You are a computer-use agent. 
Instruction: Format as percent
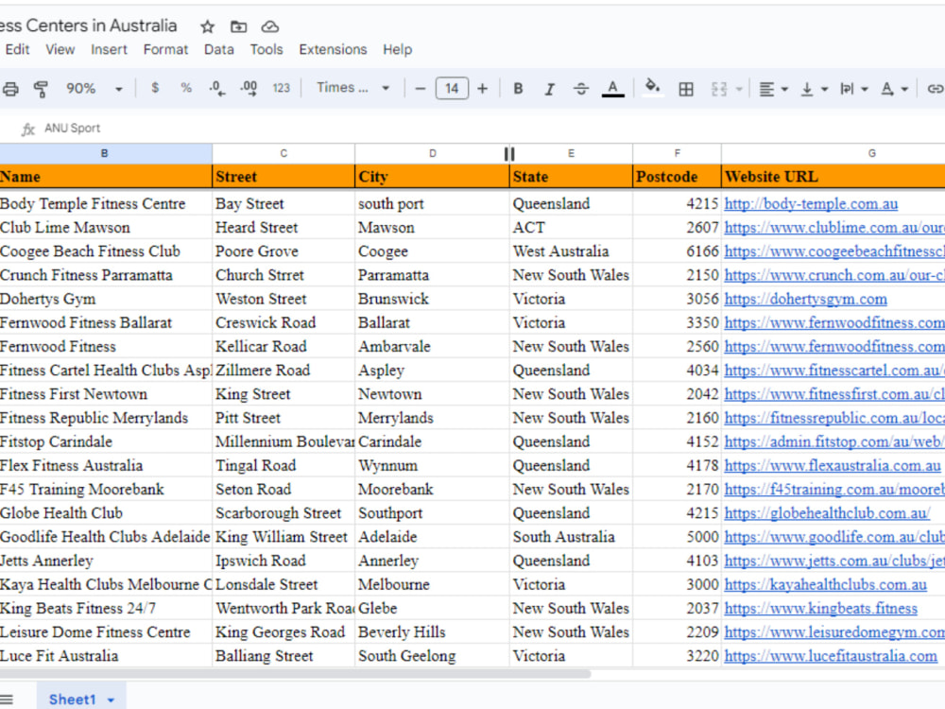coord(186,88)
